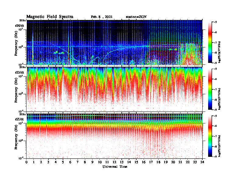Click the "-7" value on dD/dt color bar
Image resolution: width=241 pixels, height=186 pixels.
click(x=215, y=89)
